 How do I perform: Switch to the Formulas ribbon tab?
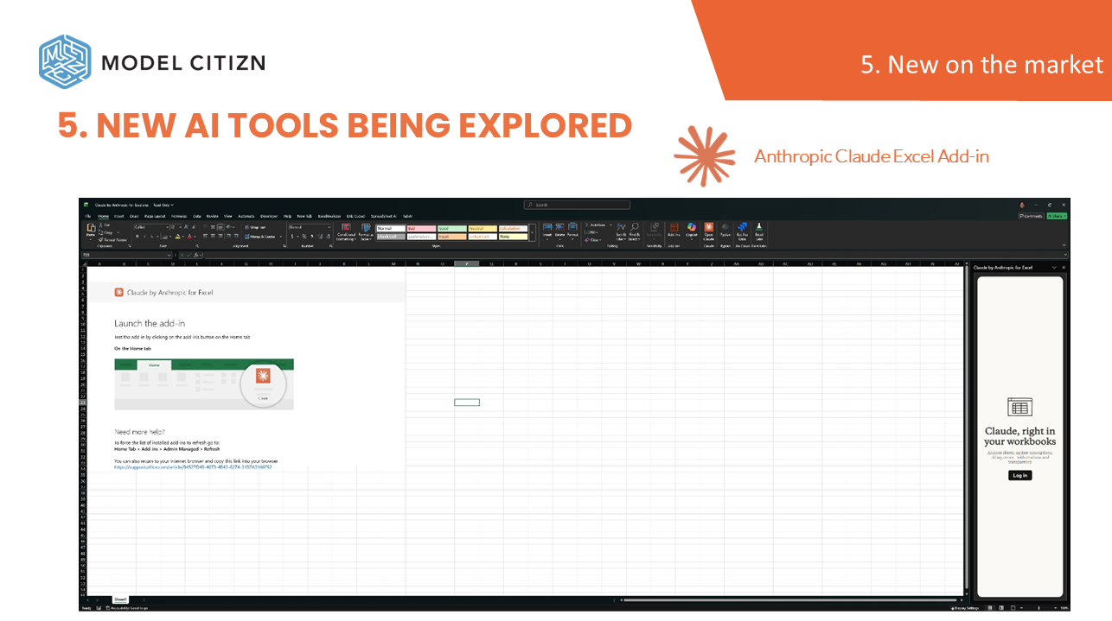tap(179, 216)
